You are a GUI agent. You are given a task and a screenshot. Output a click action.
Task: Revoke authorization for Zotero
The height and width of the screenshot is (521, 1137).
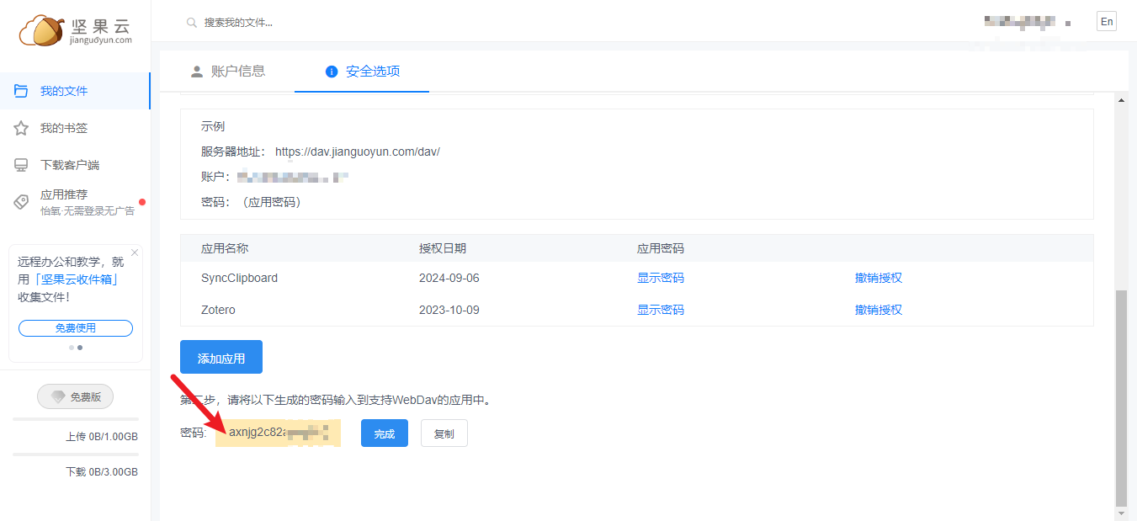point(878,310)
